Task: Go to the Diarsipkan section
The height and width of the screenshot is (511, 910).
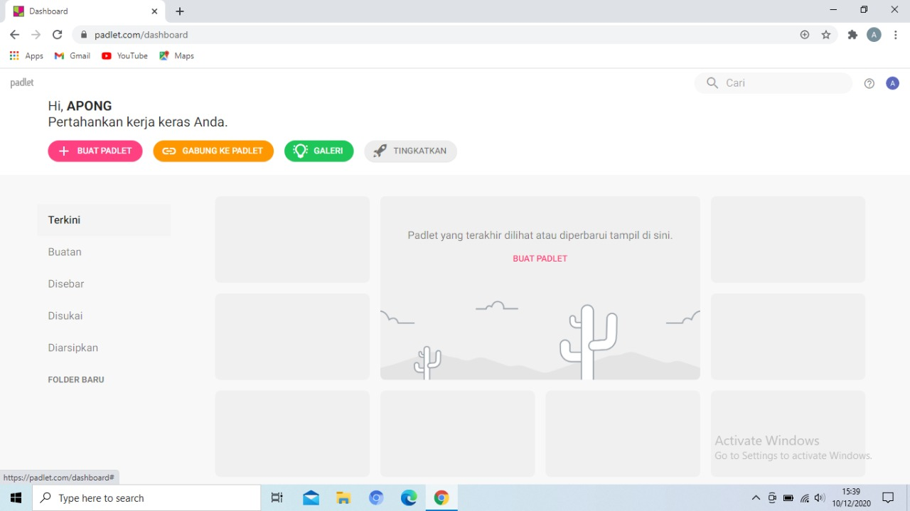Action: click(73, 348)
